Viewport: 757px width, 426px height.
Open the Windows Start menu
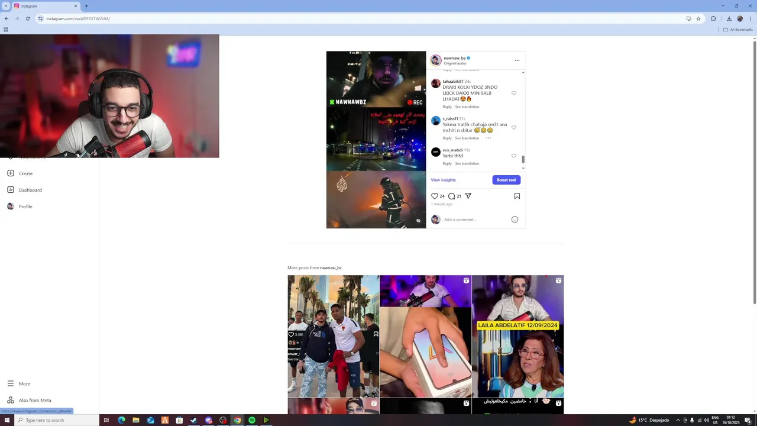(7, 420)
